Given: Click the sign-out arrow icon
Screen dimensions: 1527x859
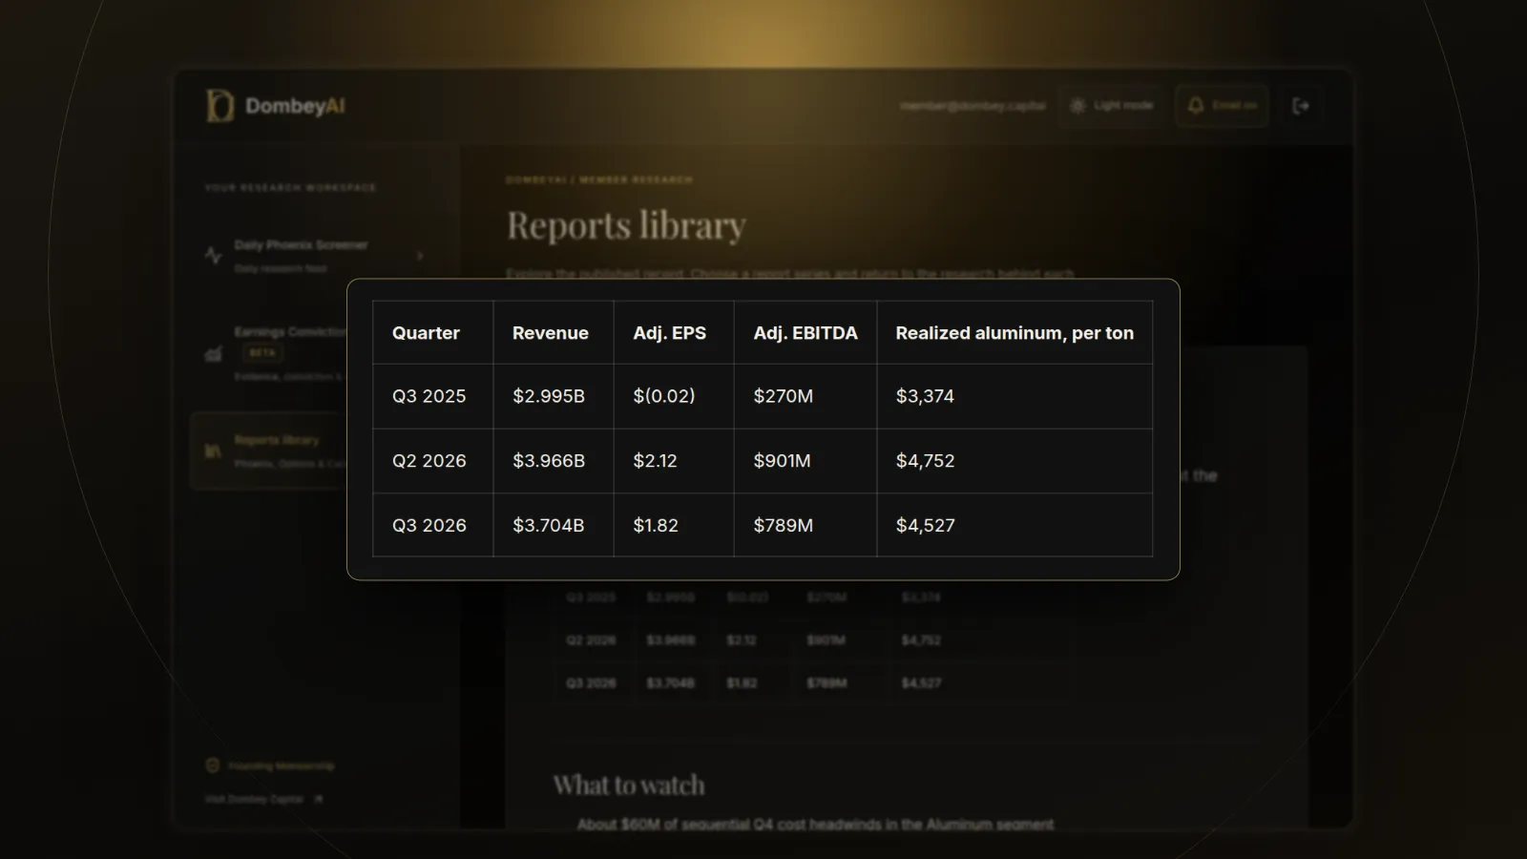Looking at the screenshot, I should (x=1301, y=106).
